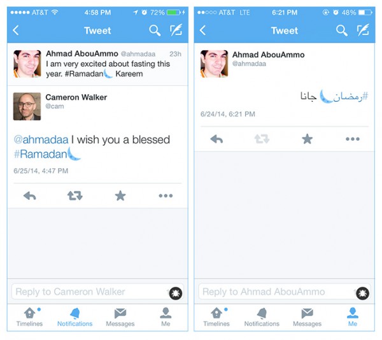Screen dimensions: 382x340
Task: Open Timelines tab on right phone
Action: pyautogui.click(x=216, y=317)
